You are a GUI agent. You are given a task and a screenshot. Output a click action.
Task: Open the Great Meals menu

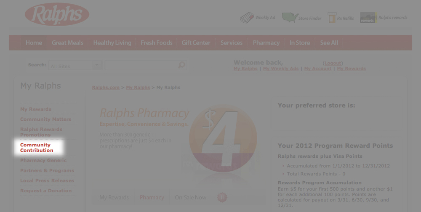pos(67,43)
